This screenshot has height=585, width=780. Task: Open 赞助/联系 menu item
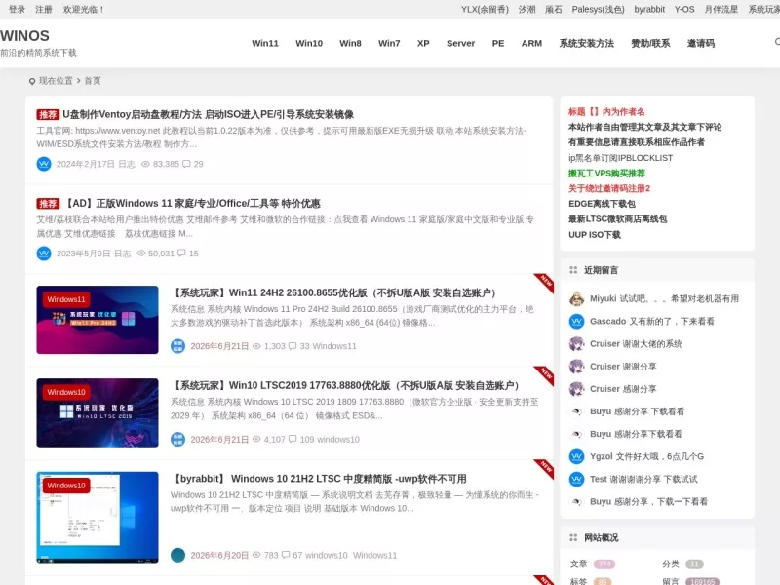[x=650, y=43]
